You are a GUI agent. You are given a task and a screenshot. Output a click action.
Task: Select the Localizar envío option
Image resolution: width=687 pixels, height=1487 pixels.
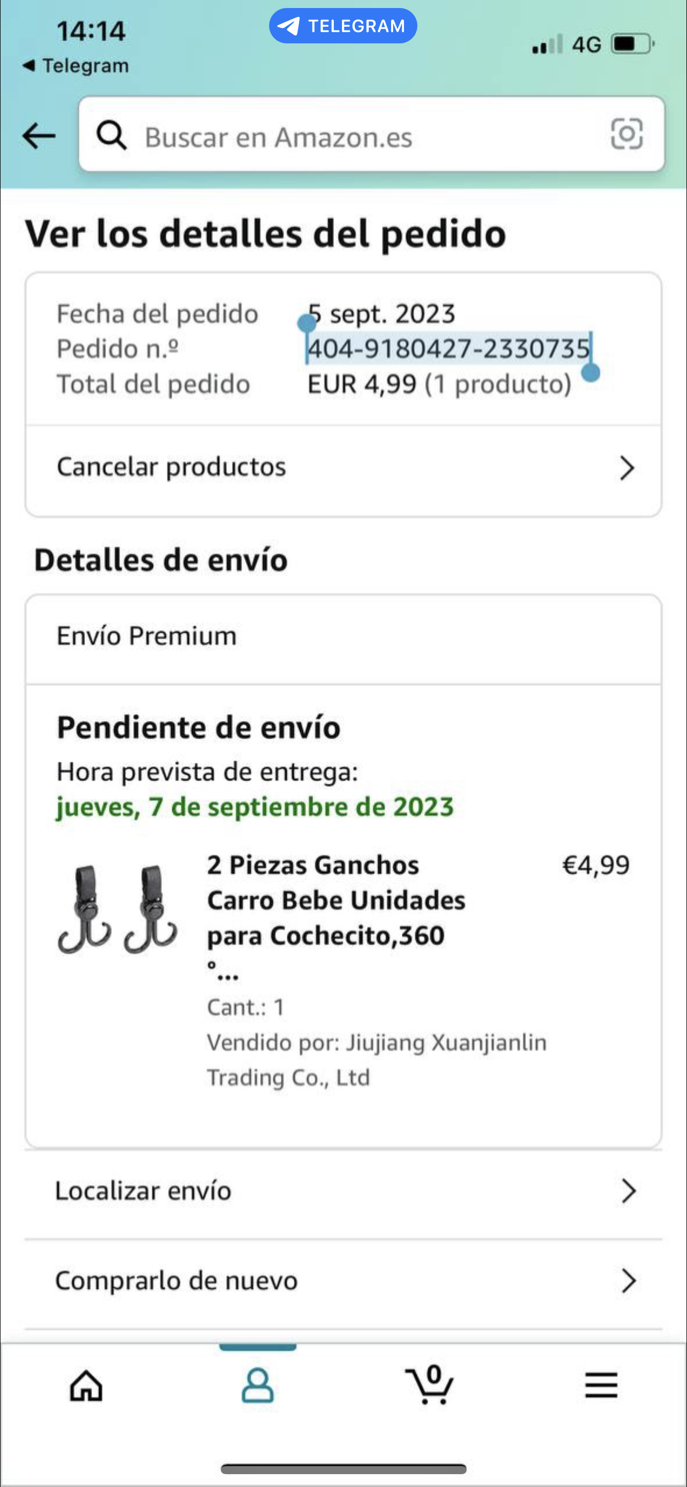click(x=143, y=1191)
